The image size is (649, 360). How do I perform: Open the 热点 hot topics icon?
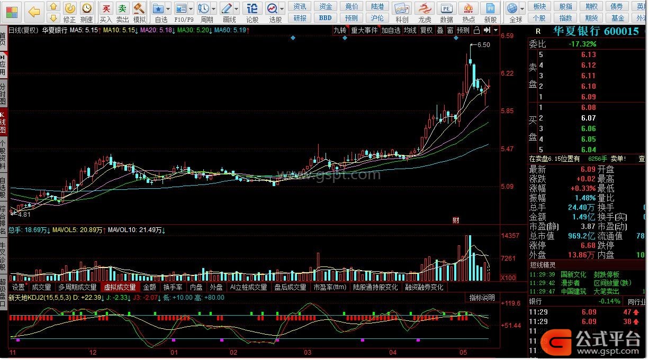point(468,12)
